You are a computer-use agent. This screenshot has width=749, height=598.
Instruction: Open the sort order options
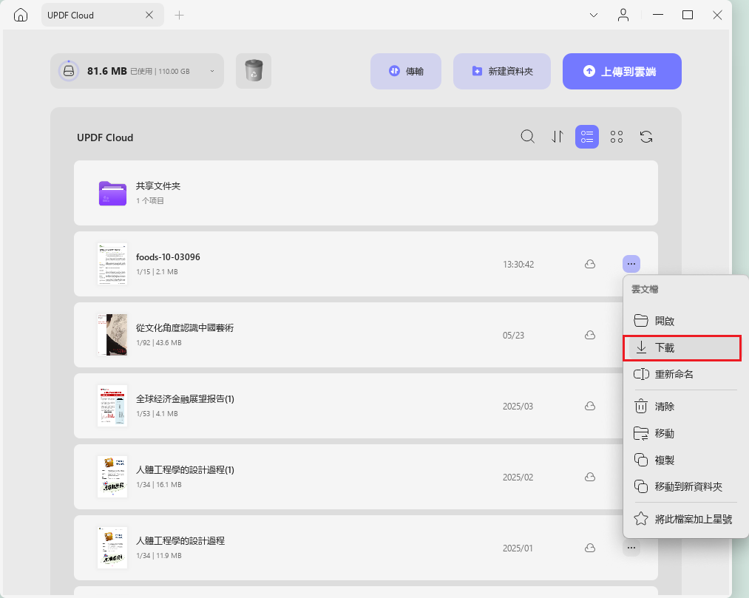tap(557, 137)
